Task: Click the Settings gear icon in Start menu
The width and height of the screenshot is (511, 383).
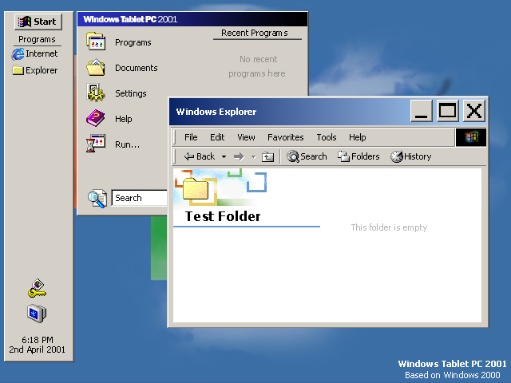Action: click(x=96, y=93)
